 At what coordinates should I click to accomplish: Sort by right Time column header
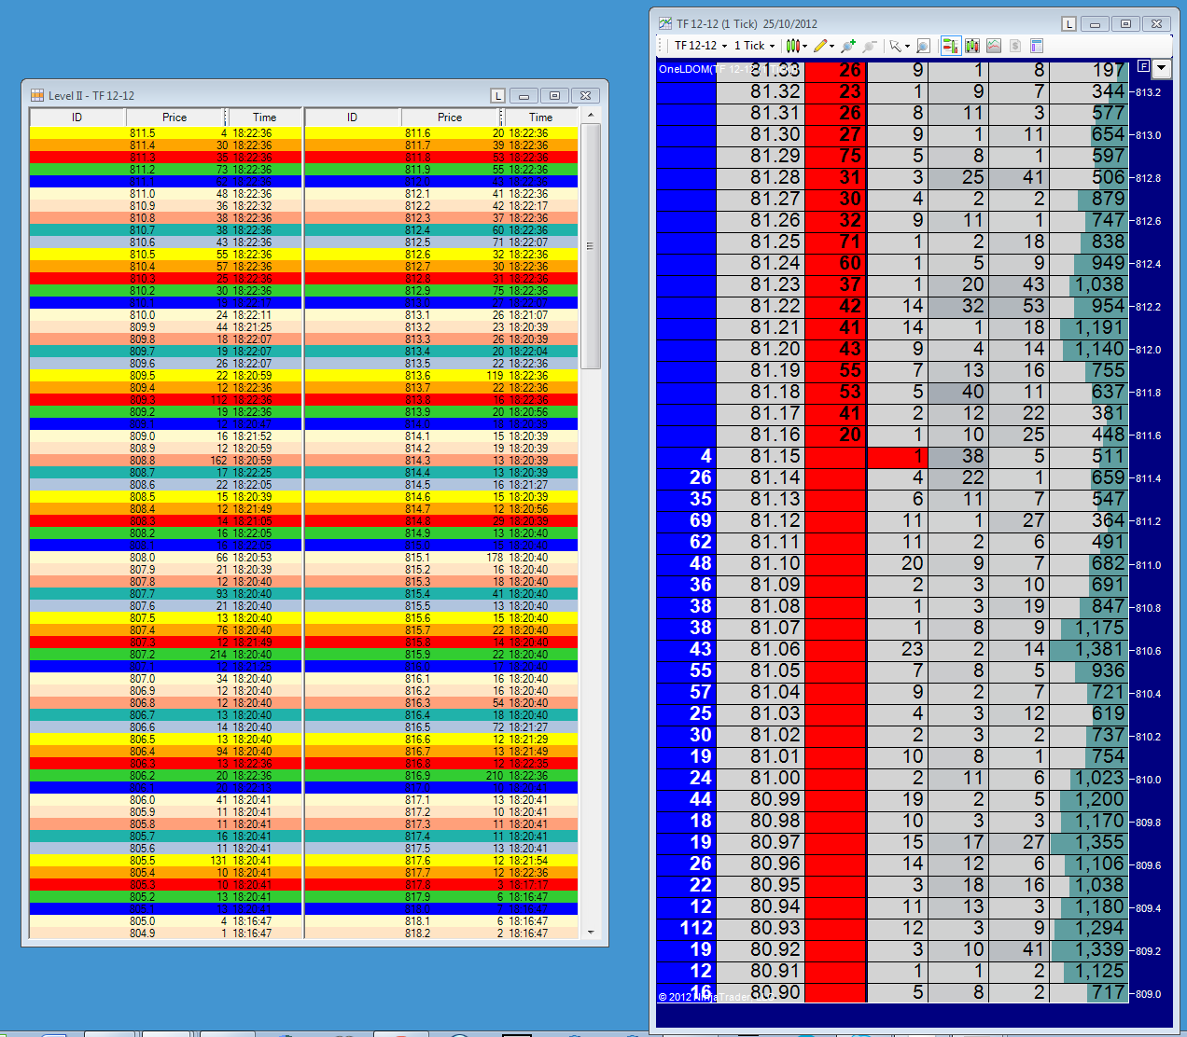pos(540,118)
